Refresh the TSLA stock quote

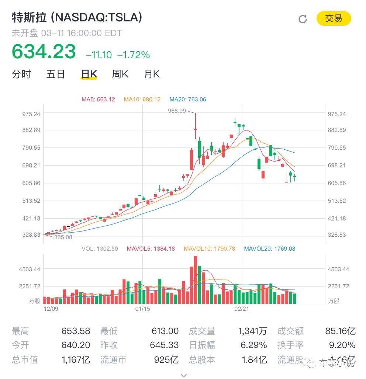303,19
